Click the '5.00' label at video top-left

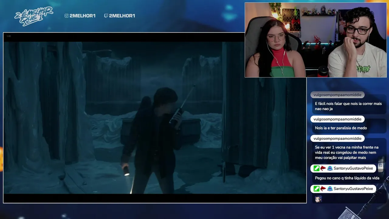pos(9,36)
